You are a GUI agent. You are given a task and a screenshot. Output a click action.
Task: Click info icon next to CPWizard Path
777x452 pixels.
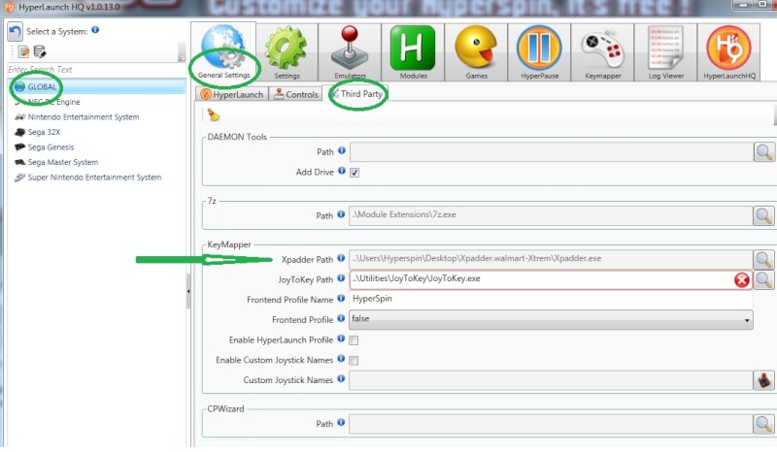click(x=341, y=422)
